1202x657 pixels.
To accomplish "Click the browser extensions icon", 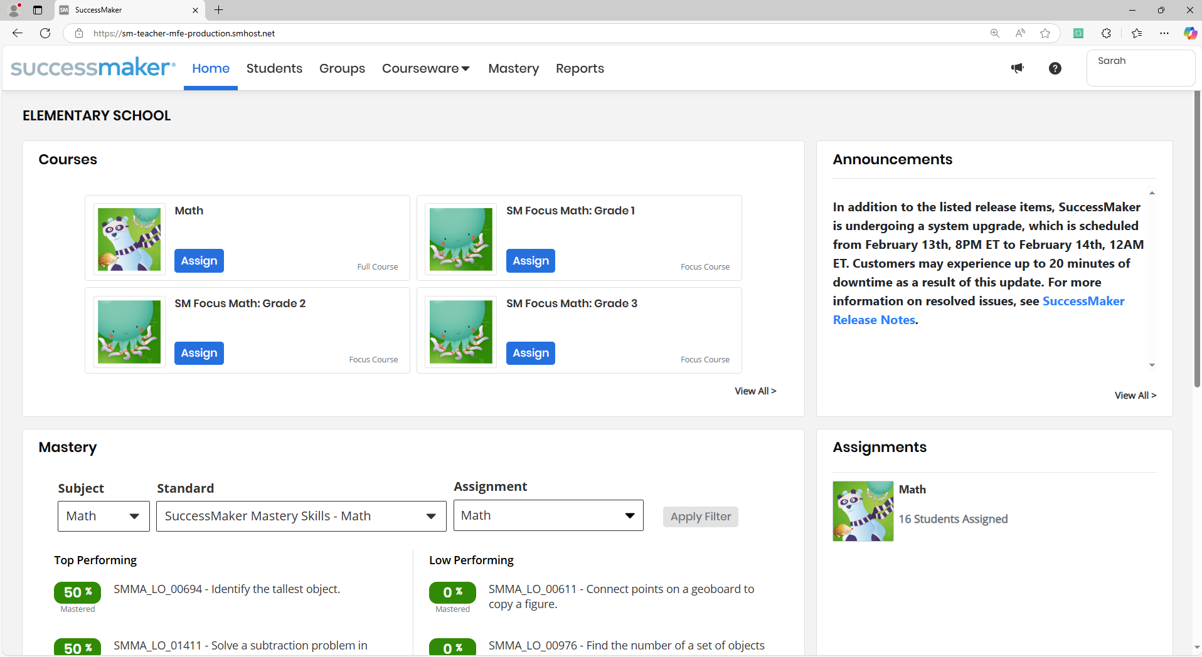I will coord(1107,33).
